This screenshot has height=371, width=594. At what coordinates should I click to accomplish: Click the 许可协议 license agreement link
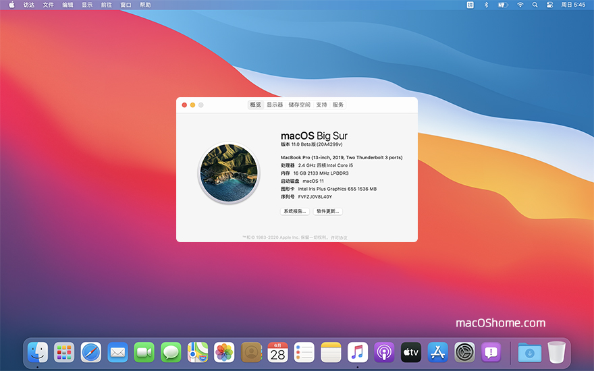(339, 237)
